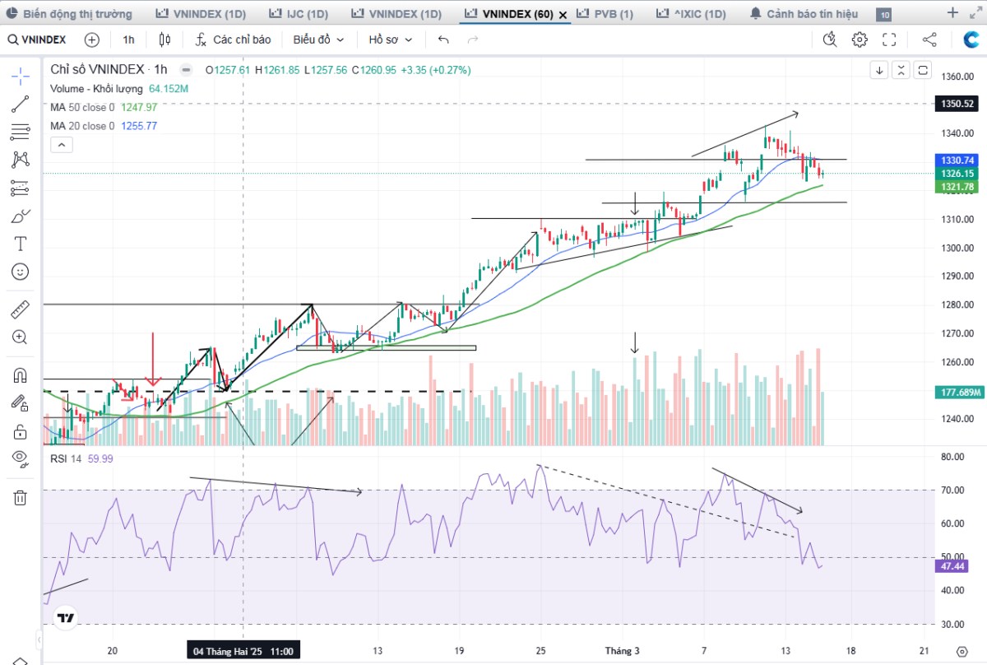Click the 04 Tháng Hai '25 11:00 time label

pos(244,651)
